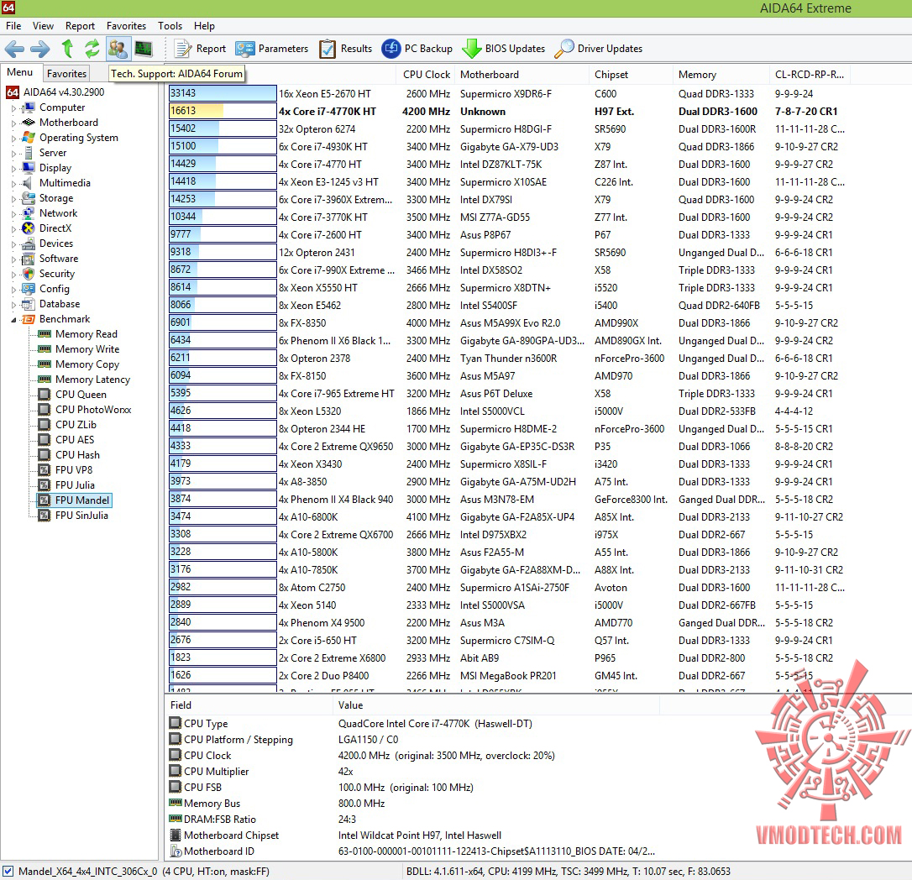Click the Forward arrow toolbar icon
The height and width of the screenshot is (880, 912).
40,49
